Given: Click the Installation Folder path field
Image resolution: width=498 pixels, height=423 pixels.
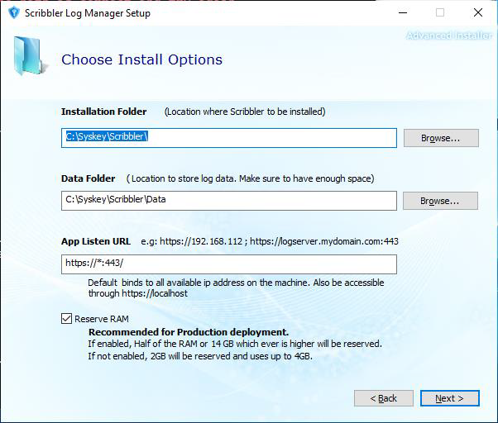Looking at the screenshot, I should (229, 137).
